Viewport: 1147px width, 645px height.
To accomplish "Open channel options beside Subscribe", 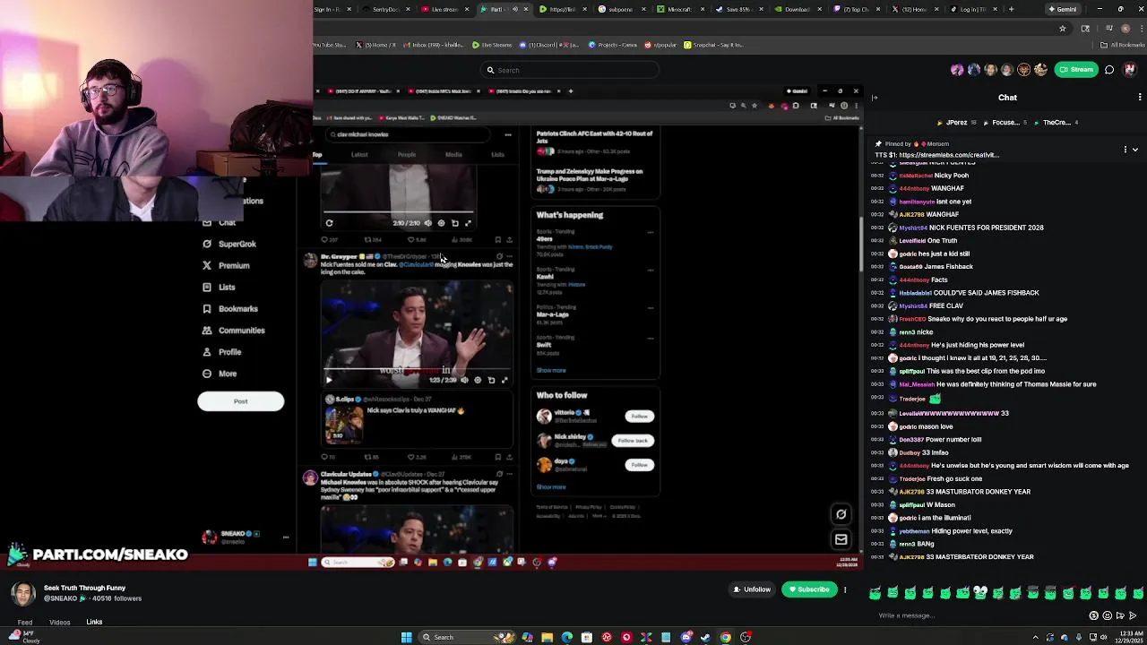I will pos(845,589).
